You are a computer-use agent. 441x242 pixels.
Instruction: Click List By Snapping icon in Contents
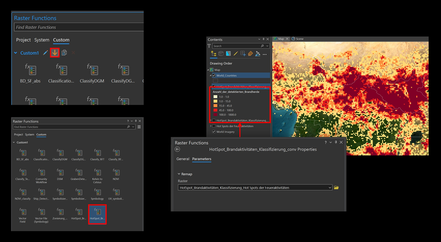pos(243,54)
